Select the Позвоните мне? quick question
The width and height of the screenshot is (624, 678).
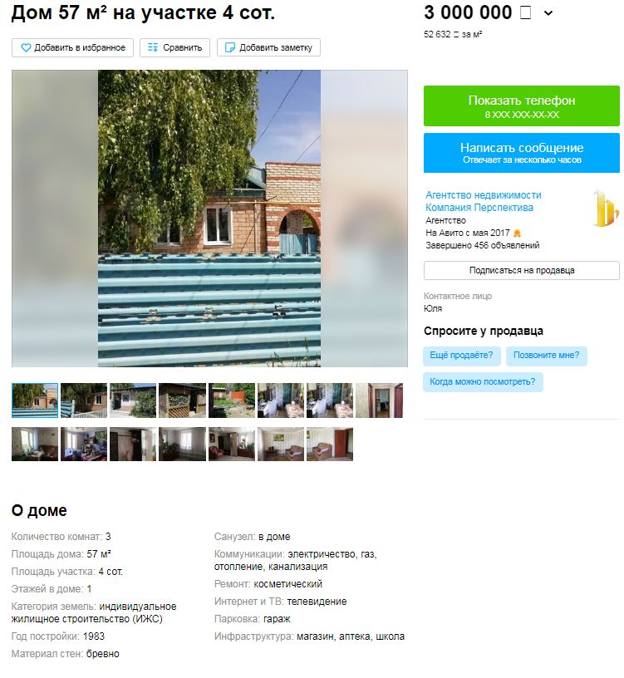coord(546,356)
